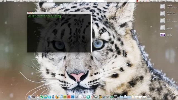The image size is (178, 100).
Task: Open the second desktop drive icon
Action: 163,13
